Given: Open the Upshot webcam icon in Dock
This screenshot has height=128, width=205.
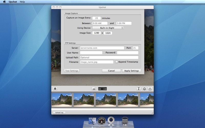Looking at the screenshot, I should coord(111,121).
